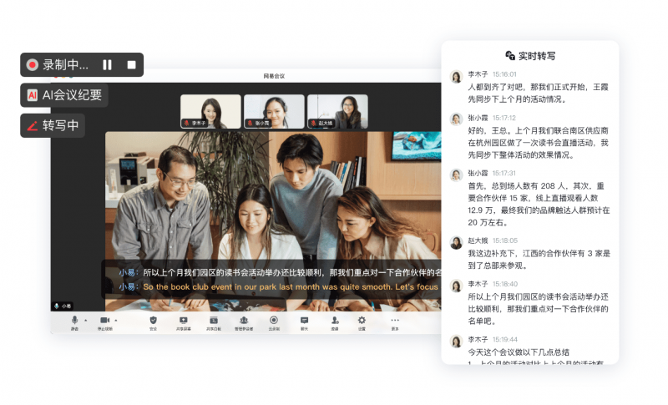Click the share screen icon
The image size is (668, 405).
tap(183, 321)
